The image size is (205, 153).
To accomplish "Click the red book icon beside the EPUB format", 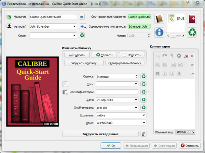I will pos(192,19).
